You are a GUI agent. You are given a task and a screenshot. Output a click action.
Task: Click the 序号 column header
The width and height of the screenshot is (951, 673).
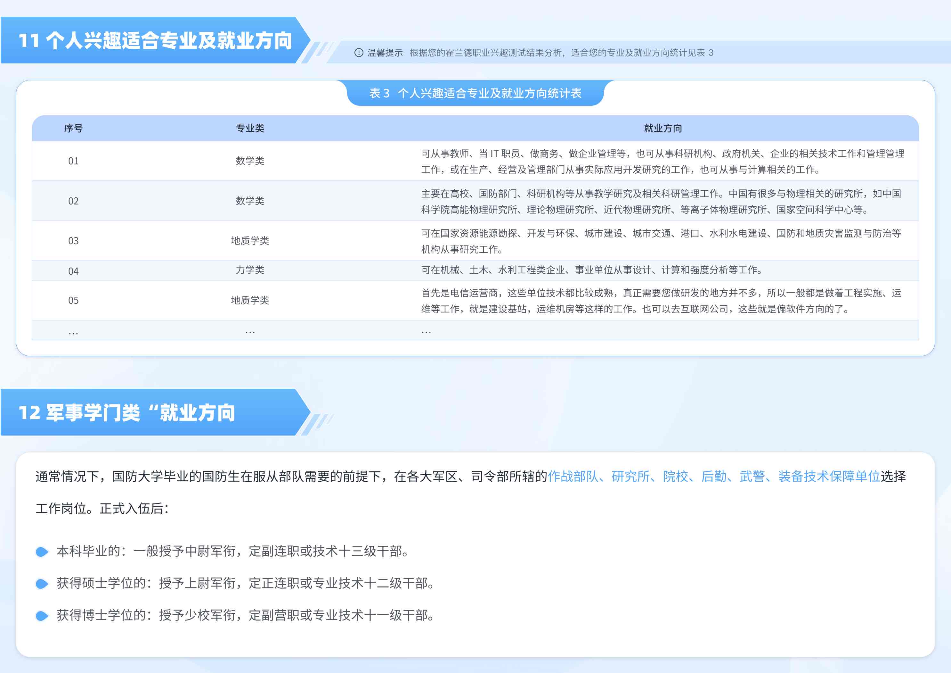point(73,129)
